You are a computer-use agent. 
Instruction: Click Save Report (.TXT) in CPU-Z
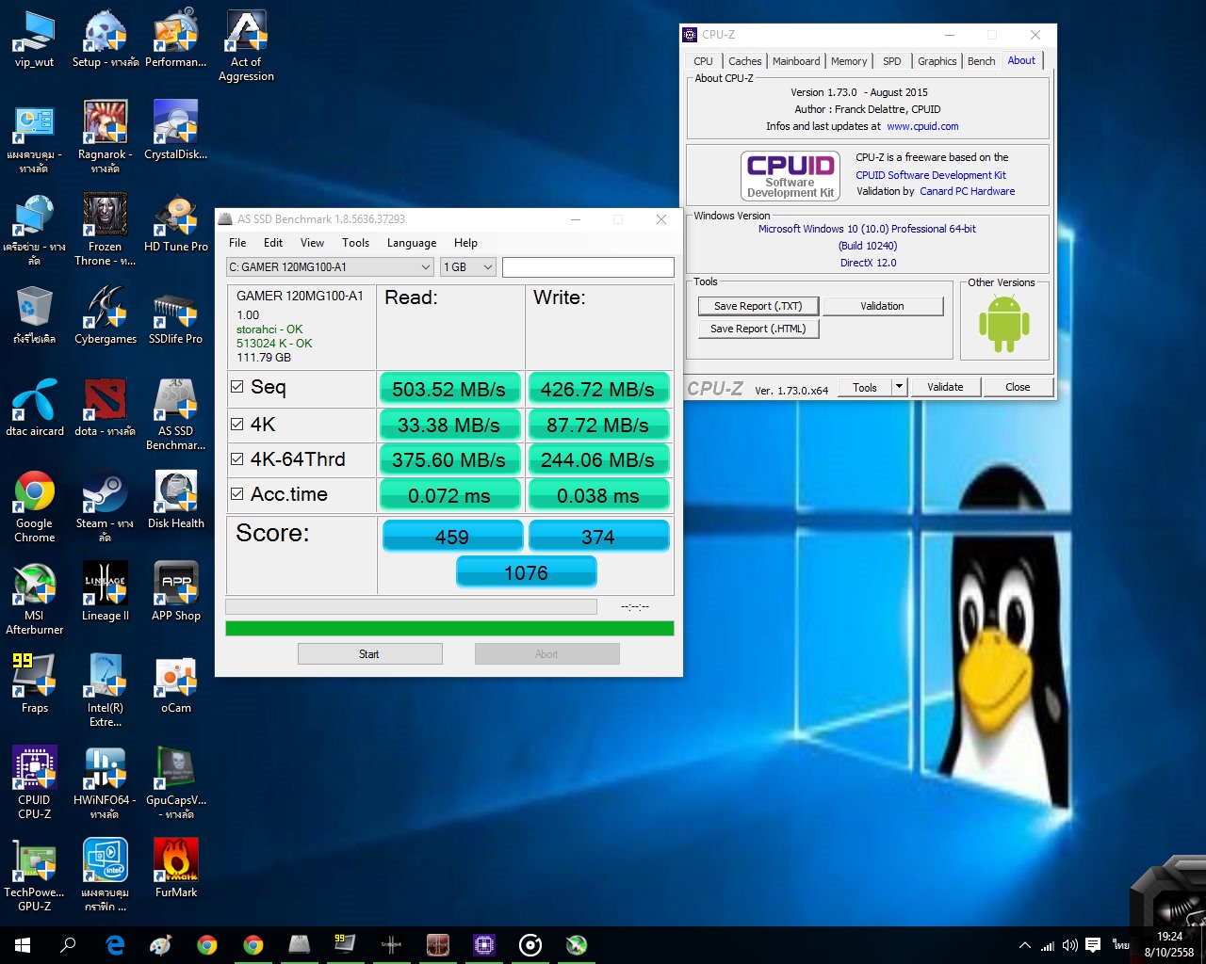758,306
